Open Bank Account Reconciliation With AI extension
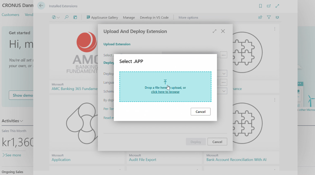 point(236,159)
